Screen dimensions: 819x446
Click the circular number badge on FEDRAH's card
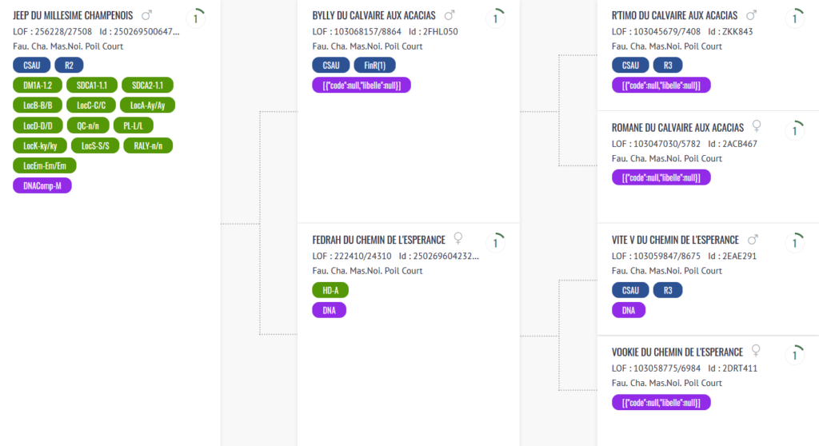point(496,243)
